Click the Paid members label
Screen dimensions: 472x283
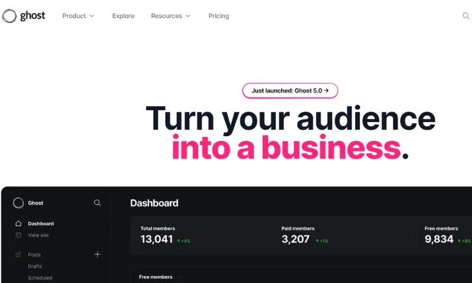(298, 229)
